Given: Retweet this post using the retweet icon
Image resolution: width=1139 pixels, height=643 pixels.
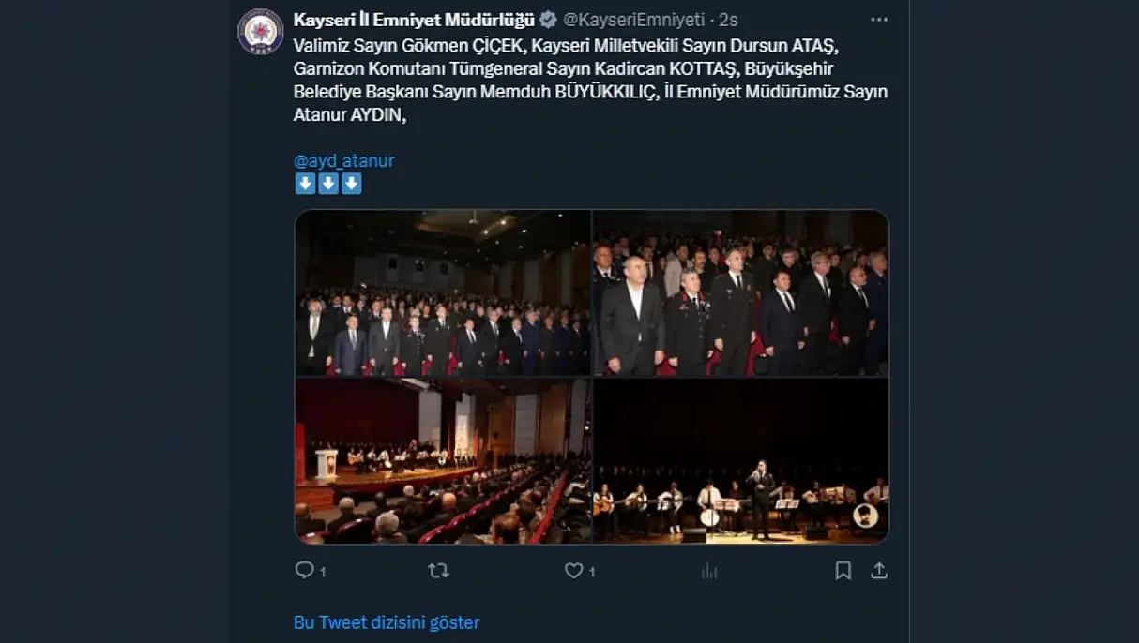Looking at the screenshot, I should (438, 570).
